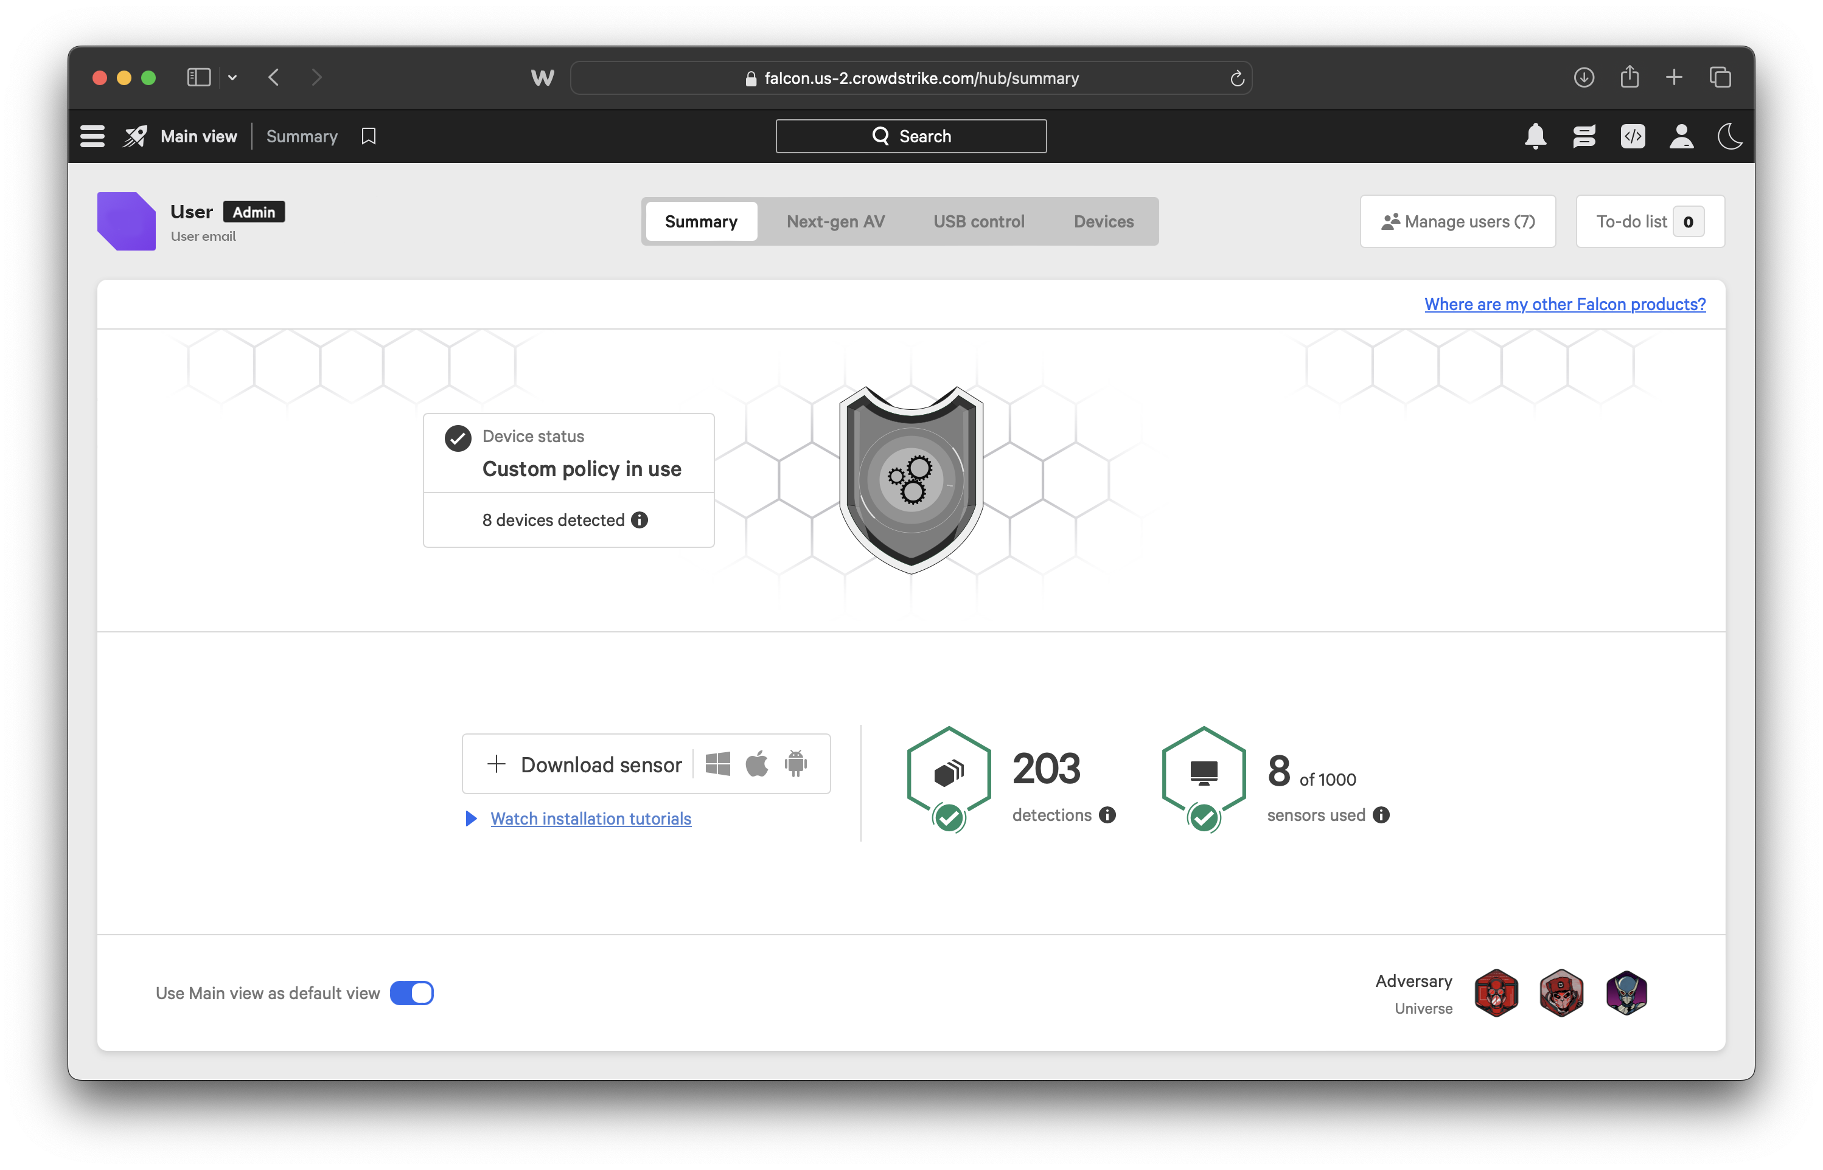Open the Falcon rocket logo
The width and height of the screenshot is (1823, 1170).
[134, 136]
